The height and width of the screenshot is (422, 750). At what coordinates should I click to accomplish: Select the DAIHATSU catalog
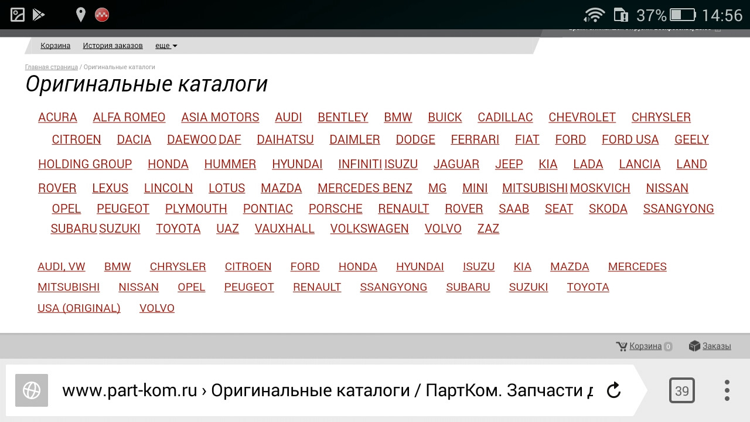tap(285, 139)
